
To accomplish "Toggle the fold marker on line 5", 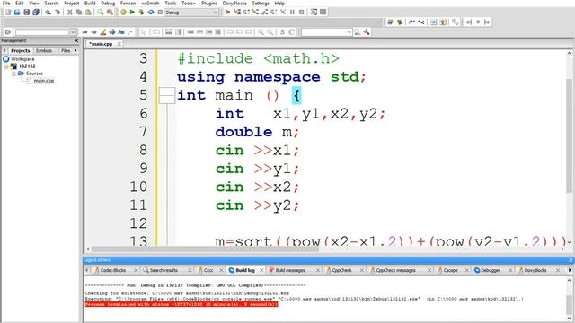I will coord(167,96).
